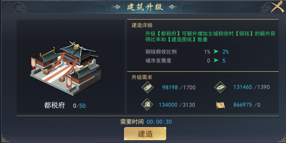Click the stone ore resource icon
Viewport: 286px width, 143px height.
click(x=147, y=105)
